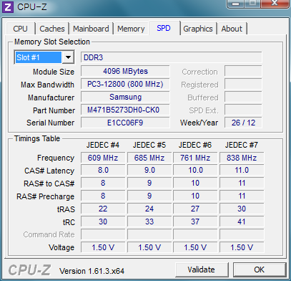Click the empty Registered field
This screenshot has width=291, height=281.
pyautogui.click(x=243, y=84)
